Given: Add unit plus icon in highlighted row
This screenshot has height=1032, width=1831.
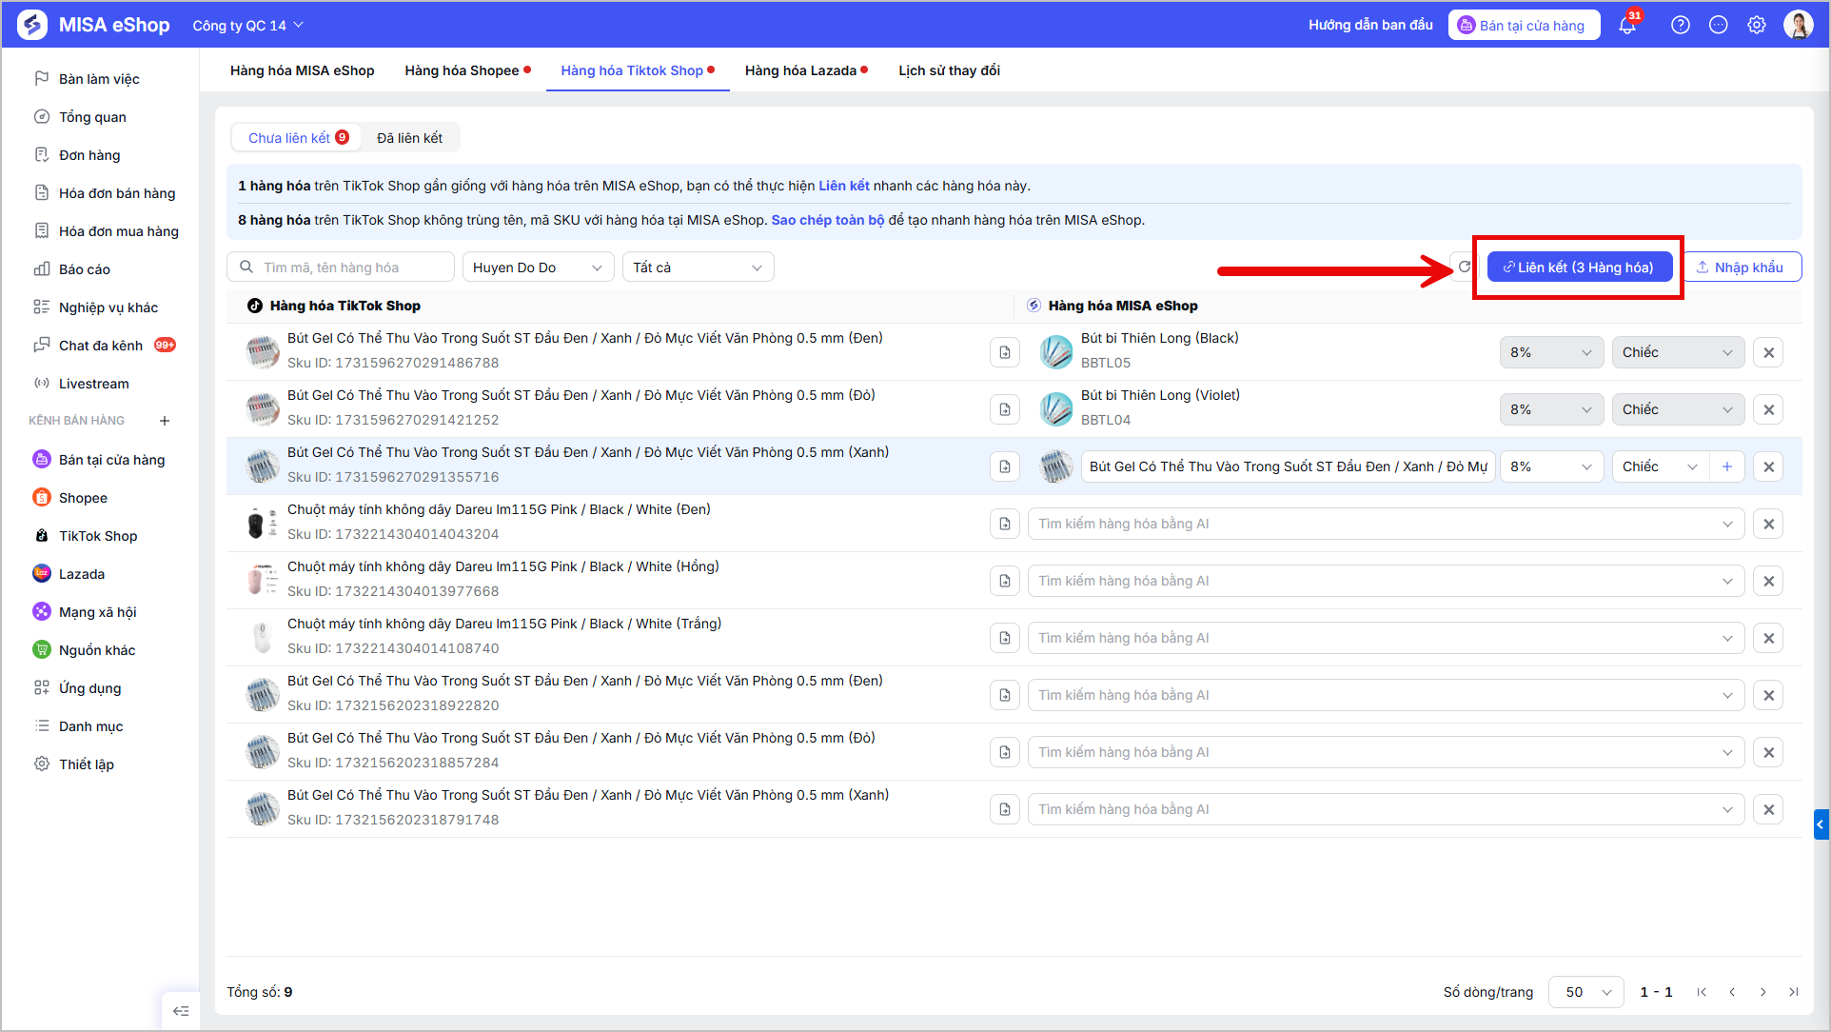Looking at the screenshot, I should coord(1727,466).
